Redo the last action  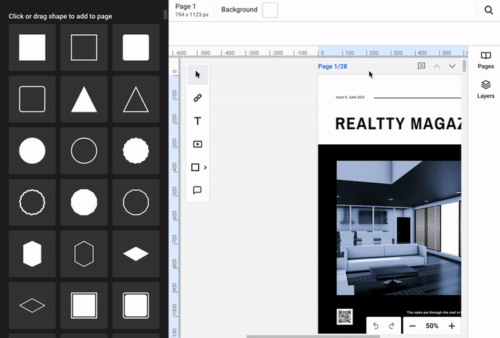(392, 326)
